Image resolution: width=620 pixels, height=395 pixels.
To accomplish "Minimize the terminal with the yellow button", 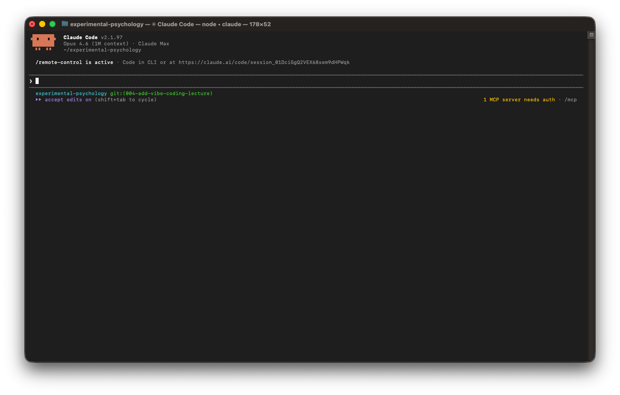I will click(x=42, y=24).
